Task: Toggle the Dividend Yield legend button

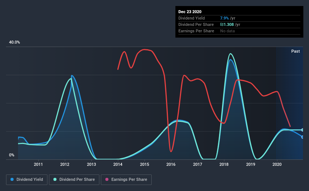Action: 27,180
